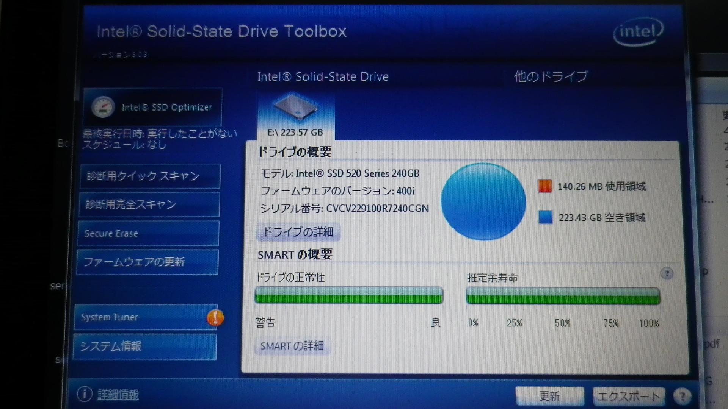Open the Secure Erase option
Screen dimensions: 728x409
pos(148,233)
